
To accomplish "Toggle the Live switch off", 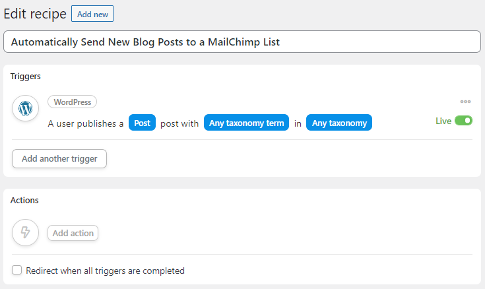I will coord(463,120).
